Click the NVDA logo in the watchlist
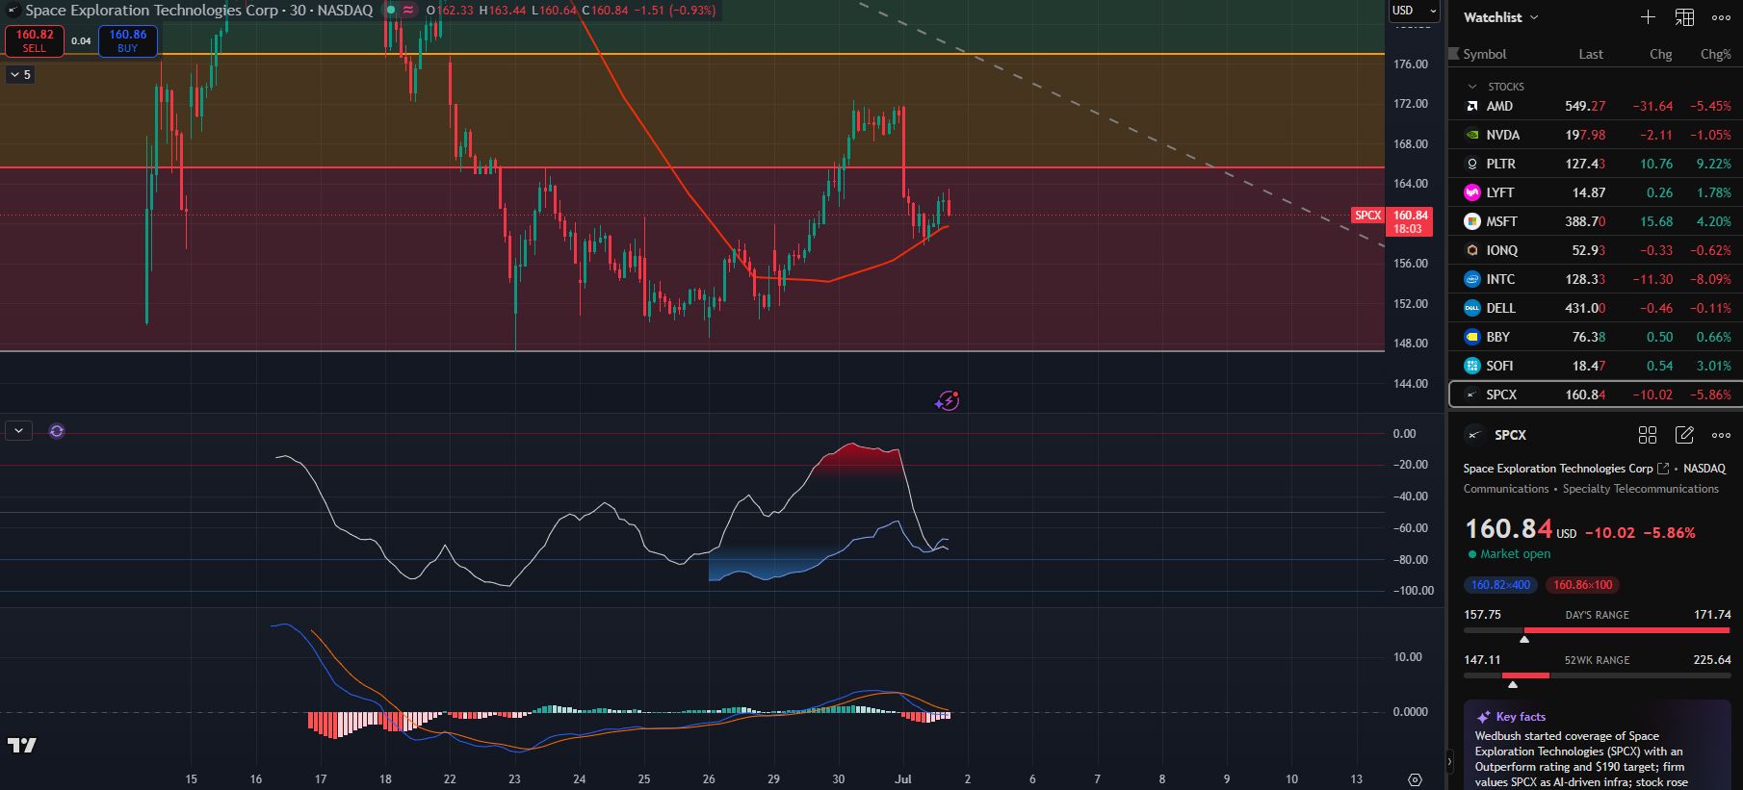1743x790 pixels. click(x=1471, y=135)
